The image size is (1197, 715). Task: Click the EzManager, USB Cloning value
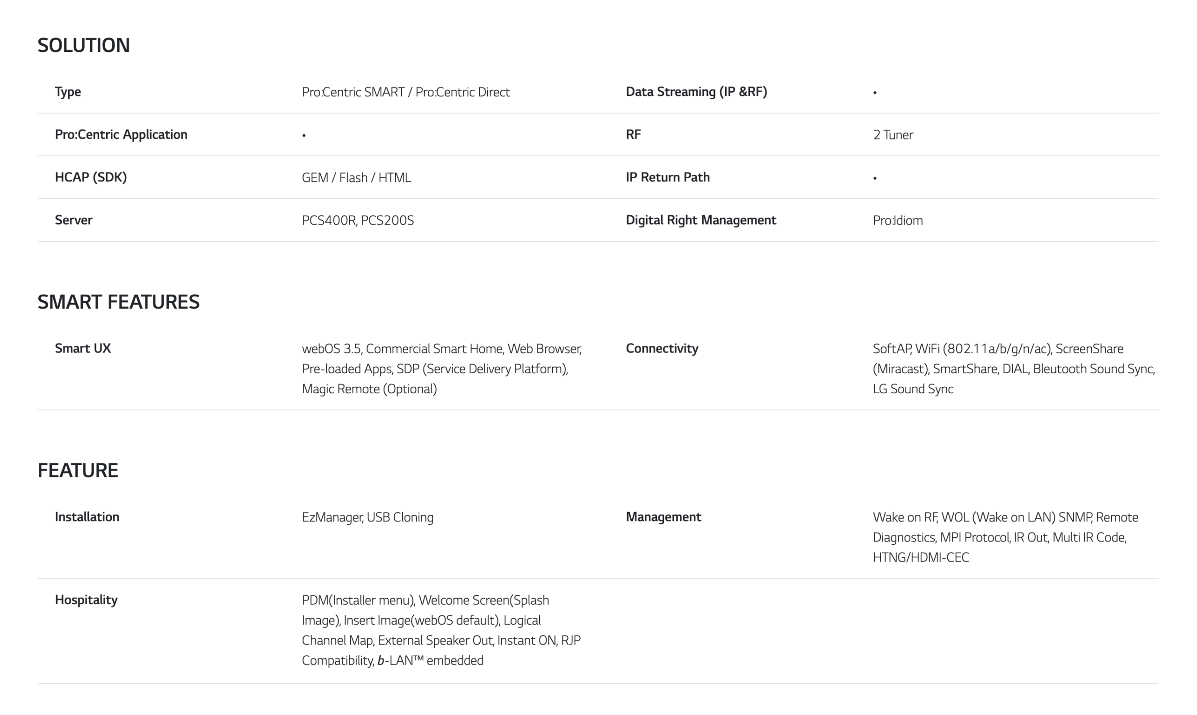pos(368,518)
